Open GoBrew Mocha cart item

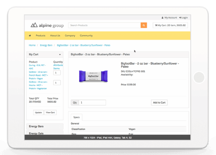click(x=38, y=85)
